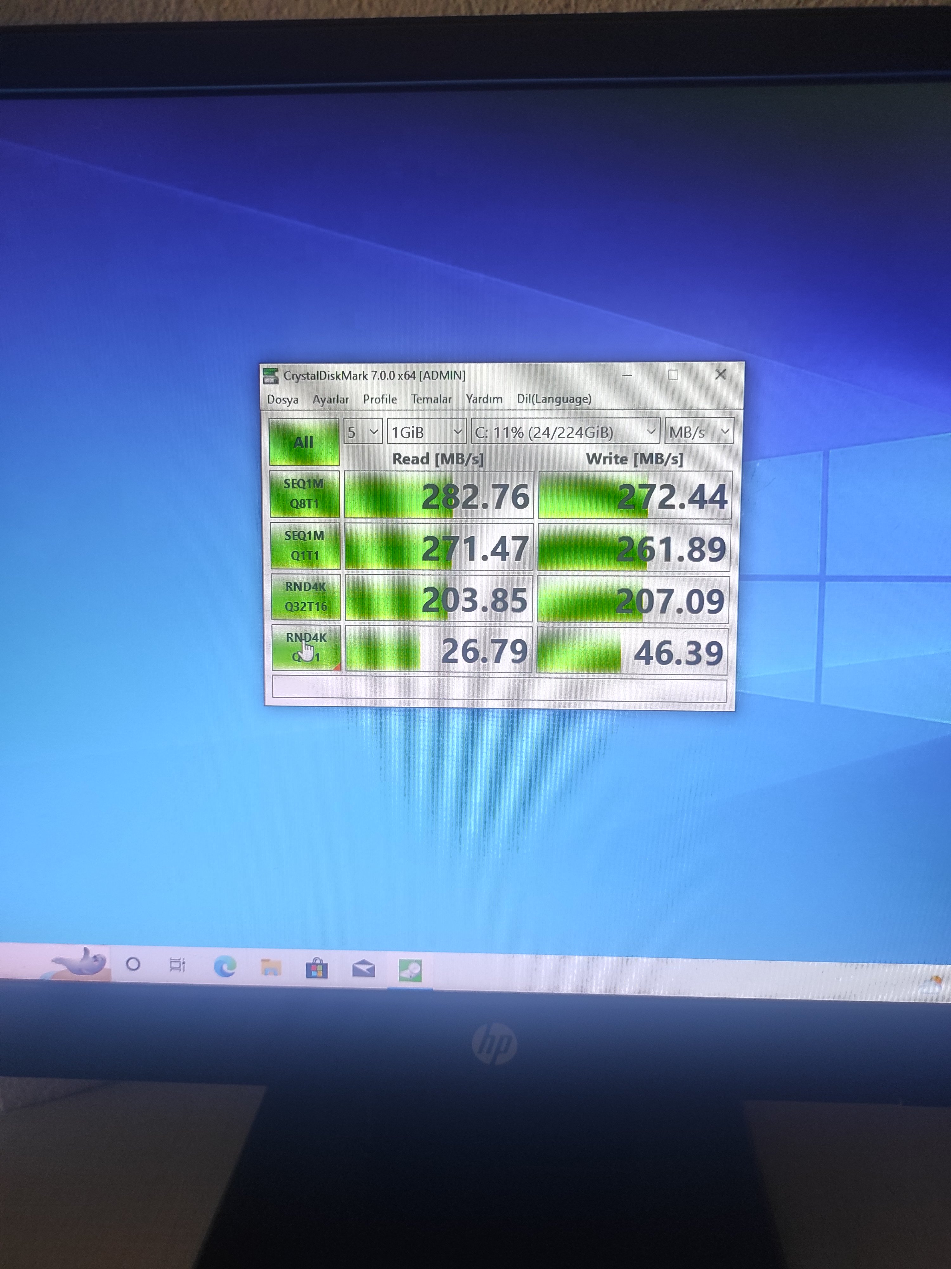
Task: Click the CrystalDiskMark title bar app icon
Action: (270, 376)
